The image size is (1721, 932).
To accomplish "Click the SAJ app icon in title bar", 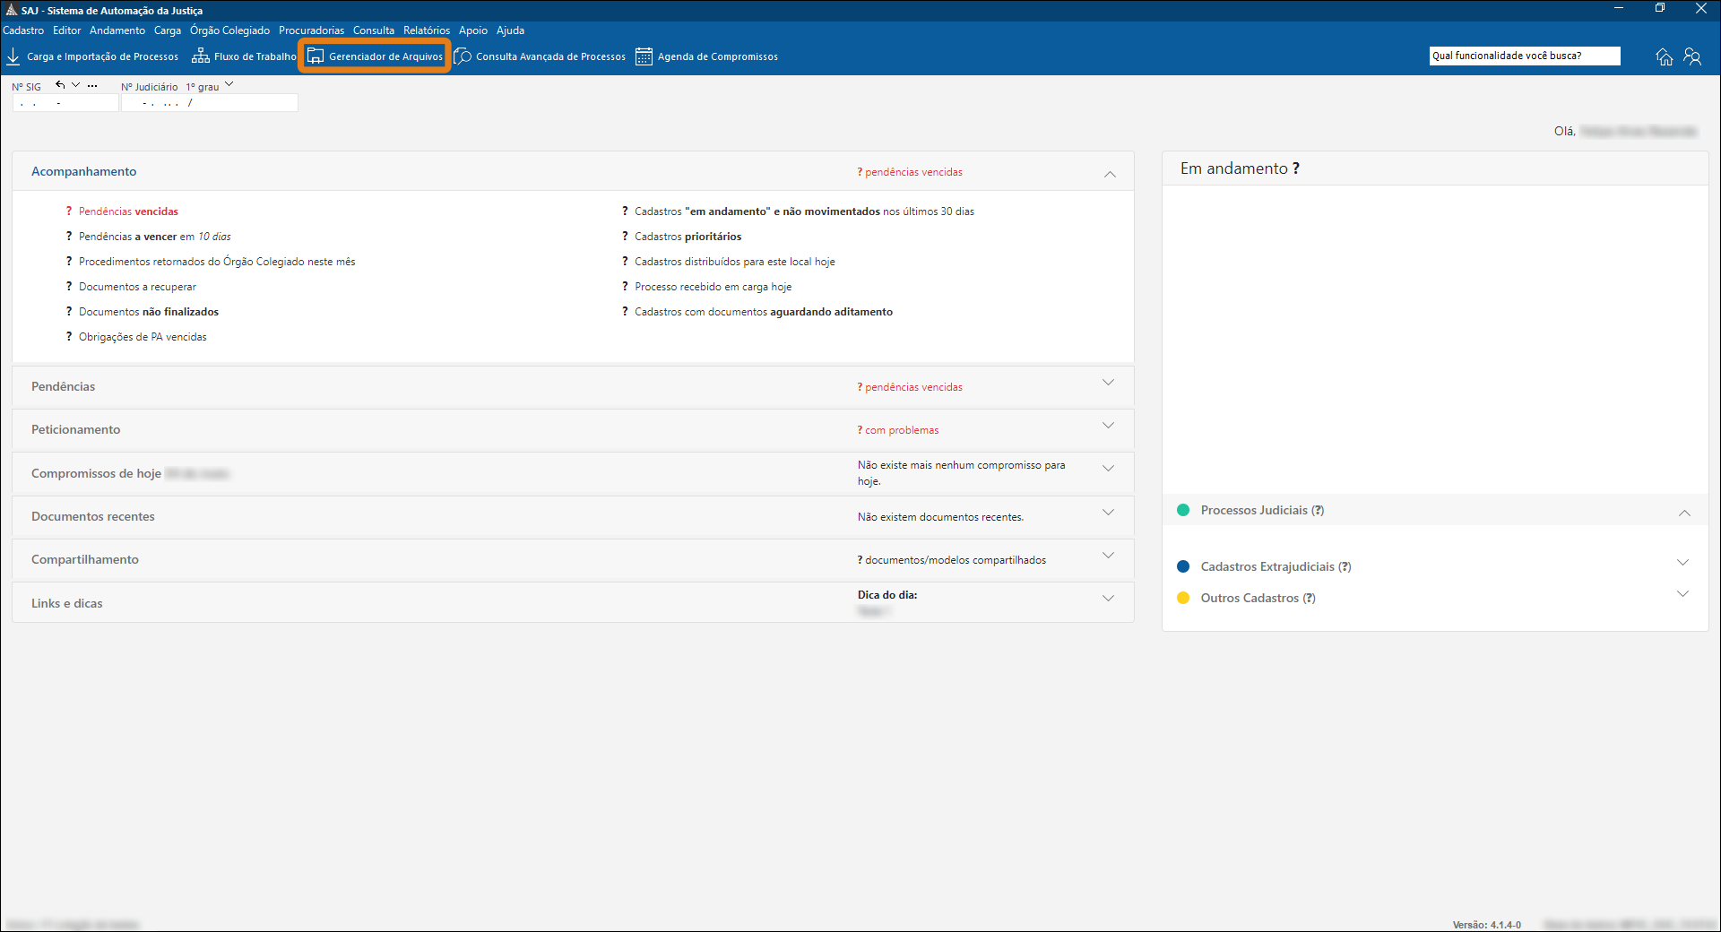I will click(11, 11).
